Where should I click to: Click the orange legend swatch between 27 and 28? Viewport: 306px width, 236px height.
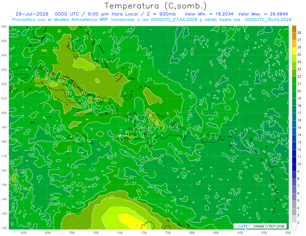point(294,36)
